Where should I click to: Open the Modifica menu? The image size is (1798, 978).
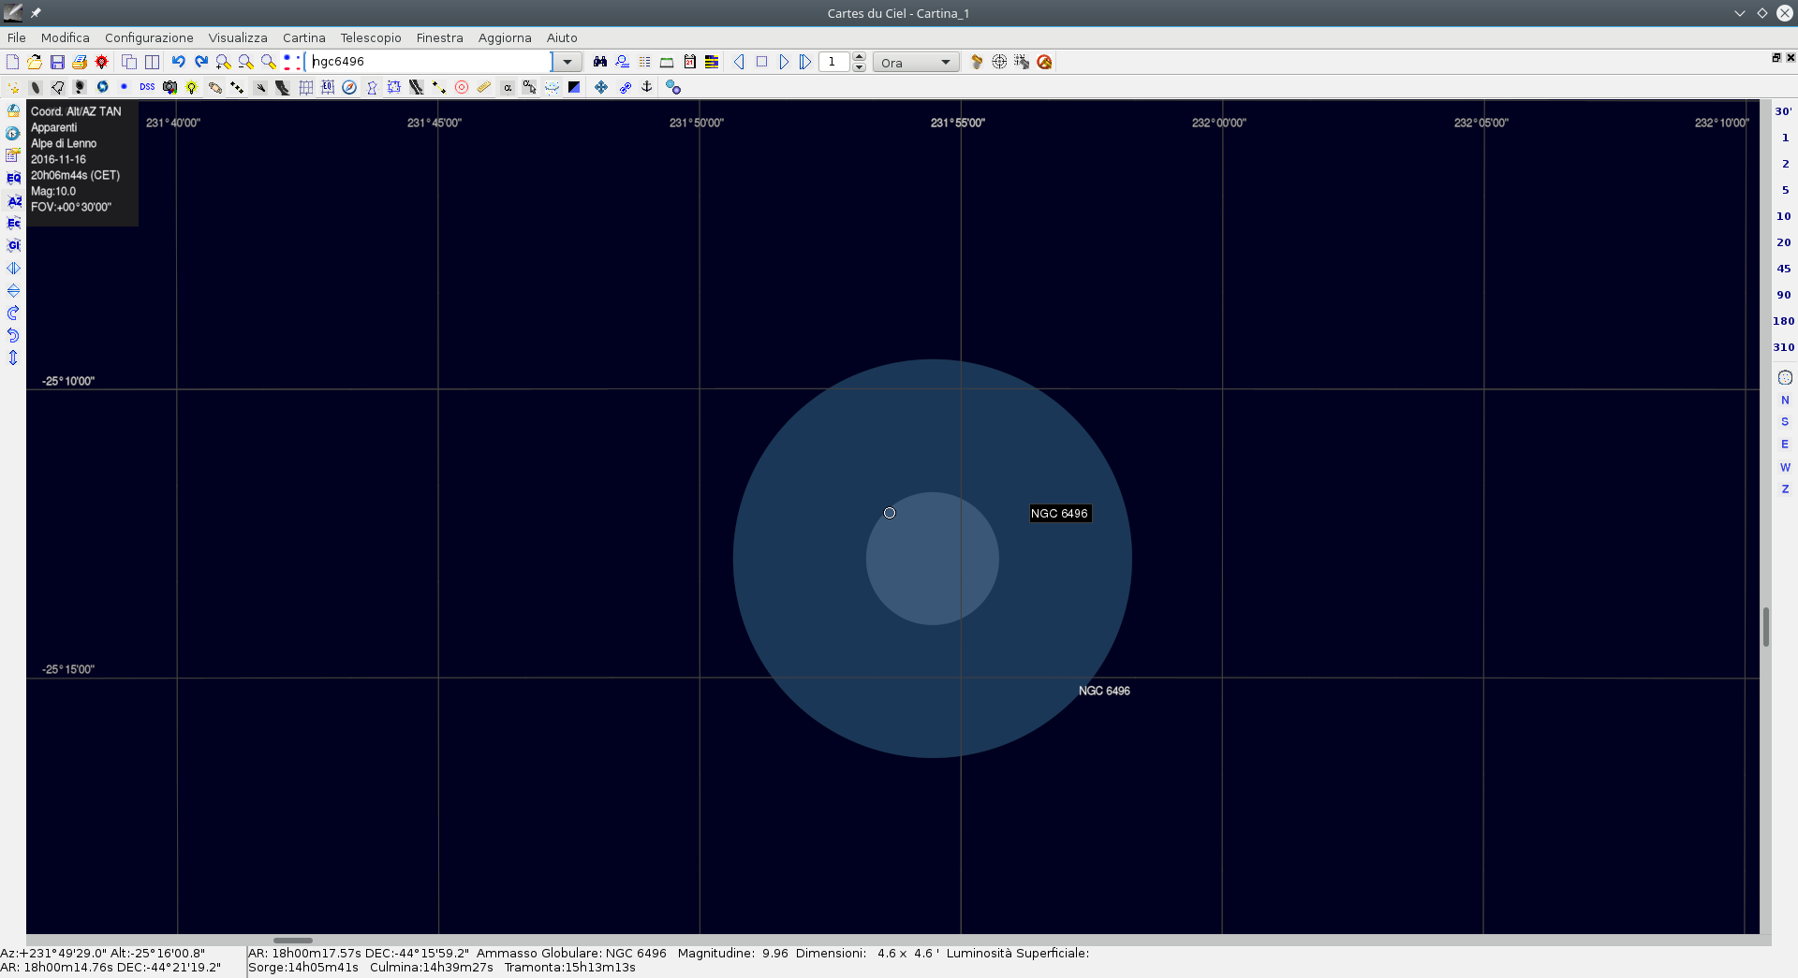pos(66,37)
